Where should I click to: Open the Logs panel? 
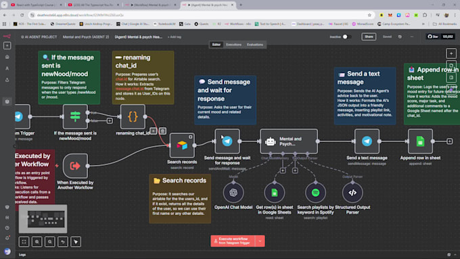22,254
